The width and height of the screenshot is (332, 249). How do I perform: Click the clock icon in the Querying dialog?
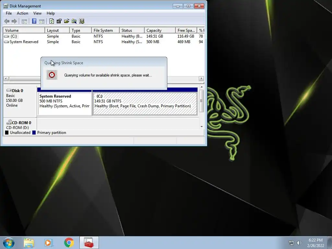[x=52, y=75]
